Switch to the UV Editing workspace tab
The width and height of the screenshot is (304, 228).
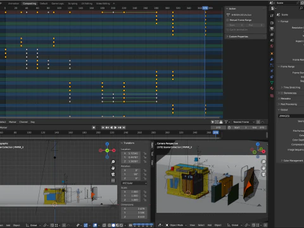[x=87, y=4]
